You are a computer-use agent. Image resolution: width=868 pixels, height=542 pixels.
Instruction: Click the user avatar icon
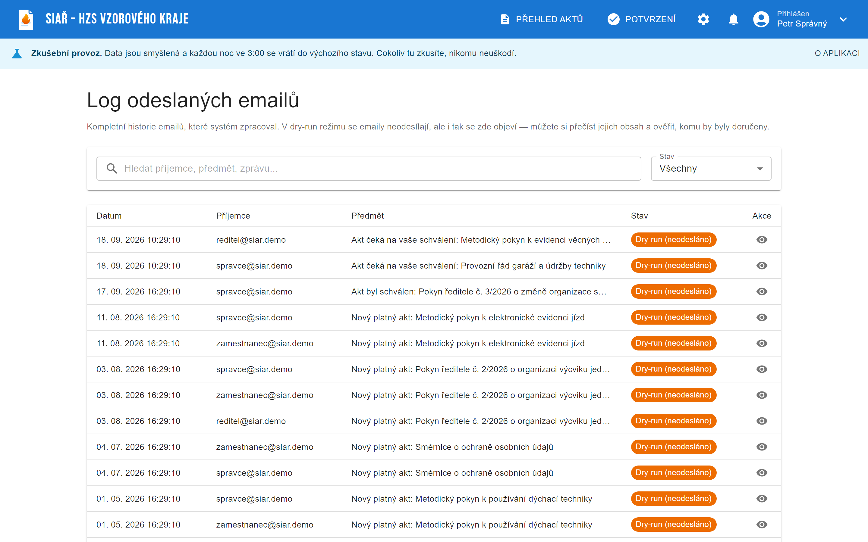pyautogui.click(x=761, y=19)
